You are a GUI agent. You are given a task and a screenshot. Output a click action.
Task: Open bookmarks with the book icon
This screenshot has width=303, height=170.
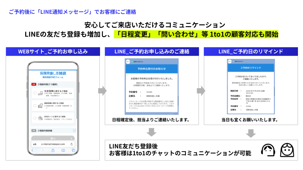63,150
